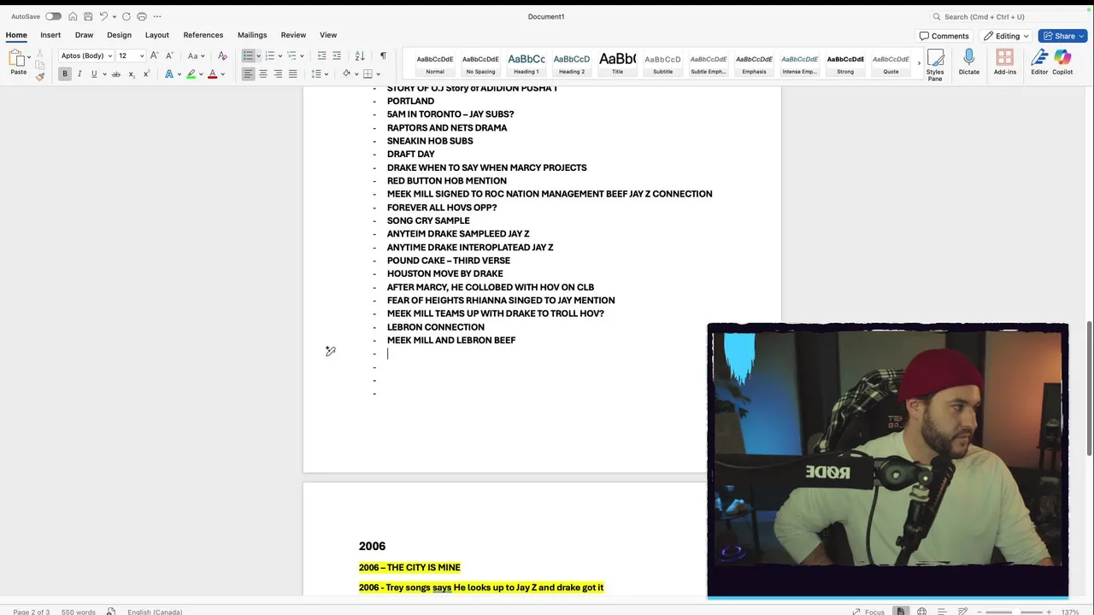Expand the styles gallery with the arrow
Screen dimensions: 1094x615
coord(919,62)
